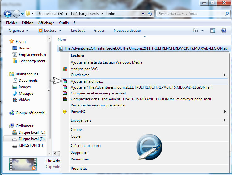Open help with blue question icon

point(224,31)
